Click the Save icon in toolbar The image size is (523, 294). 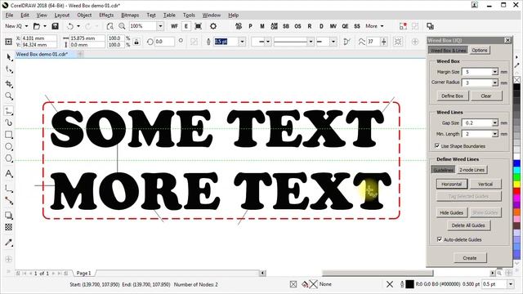[x=55, y=26]
